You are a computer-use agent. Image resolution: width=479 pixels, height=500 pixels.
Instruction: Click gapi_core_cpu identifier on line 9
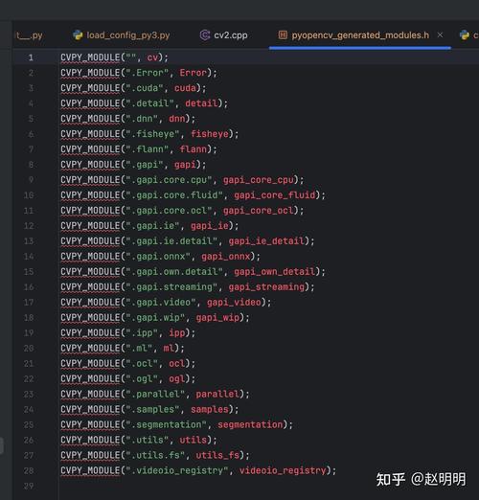pyautogui.click(x=259, y=180)
